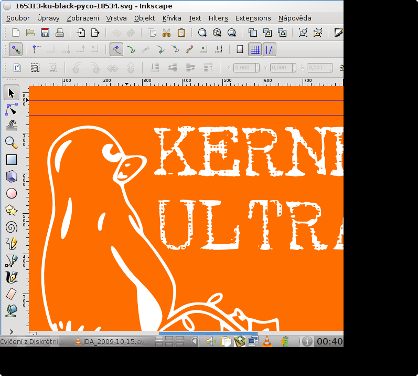Zoom to fit page icon
The width and height of the screenshot is (418, 376).
pos(232,33)
